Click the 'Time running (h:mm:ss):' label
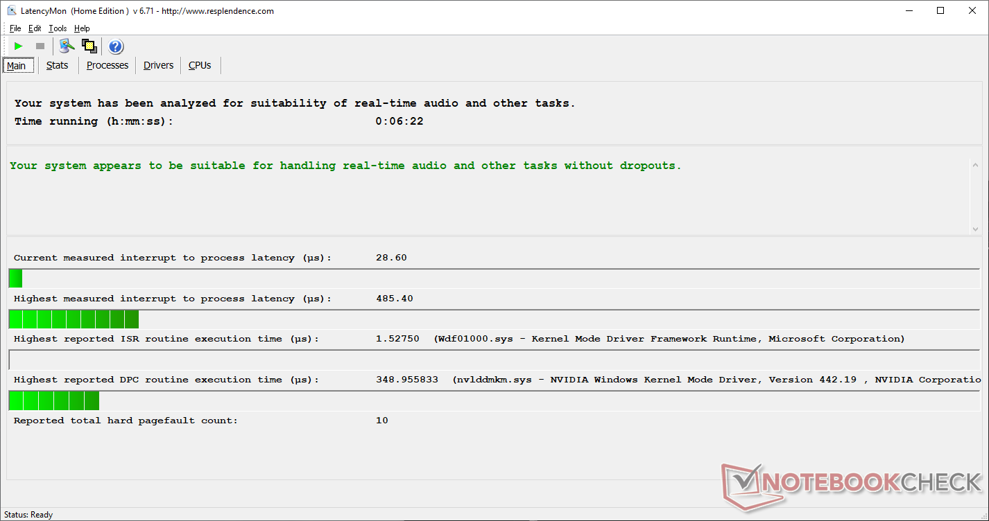 point(94,121)
